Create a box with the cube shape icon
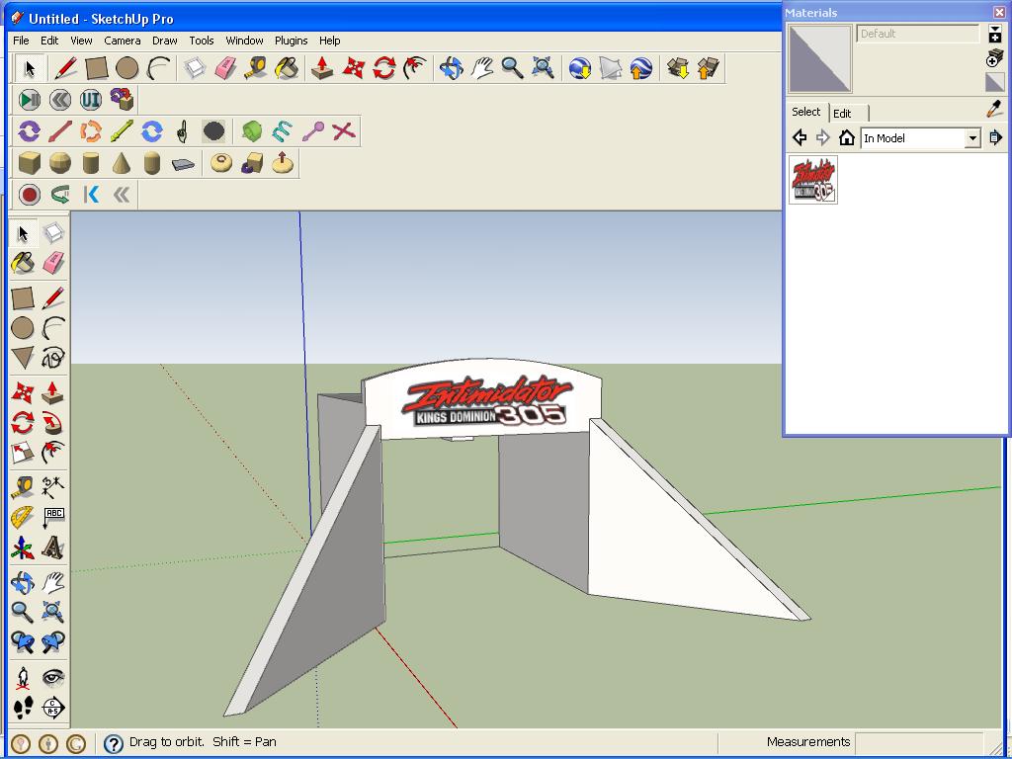Viewport: 1012px width, 759px height. [x=29, y=163]
